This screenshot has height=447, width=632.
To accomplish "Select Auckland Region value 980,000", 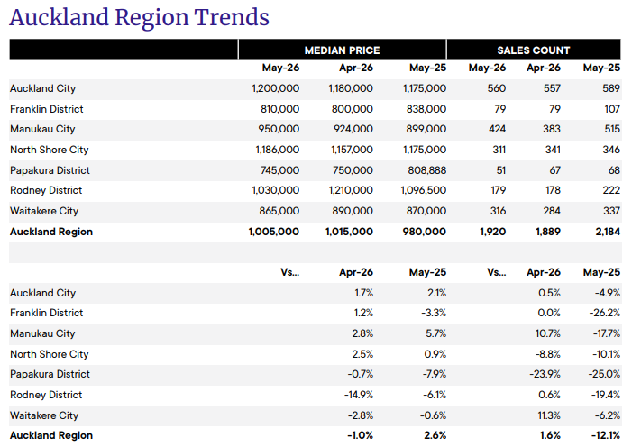I will click(x=425, y=232).
